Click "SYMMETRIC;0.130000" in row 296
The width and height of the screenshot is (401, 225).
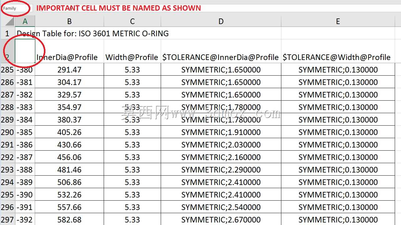tap(338, 207)
